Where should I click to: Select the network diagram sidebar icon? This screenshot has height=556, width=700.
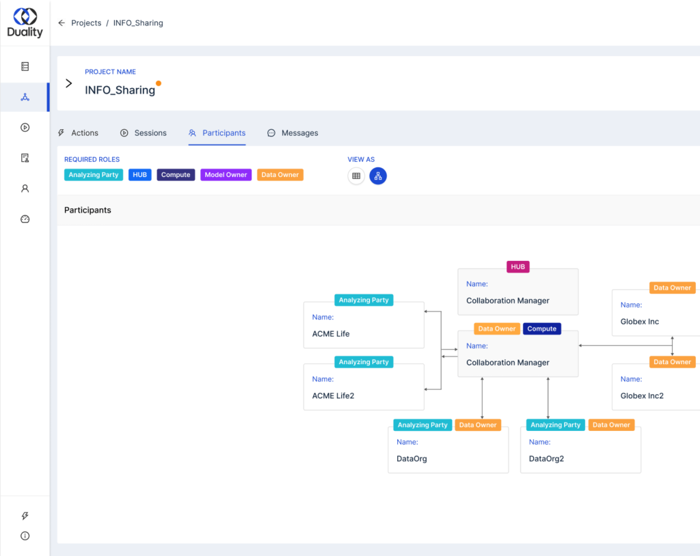(25, 96)
